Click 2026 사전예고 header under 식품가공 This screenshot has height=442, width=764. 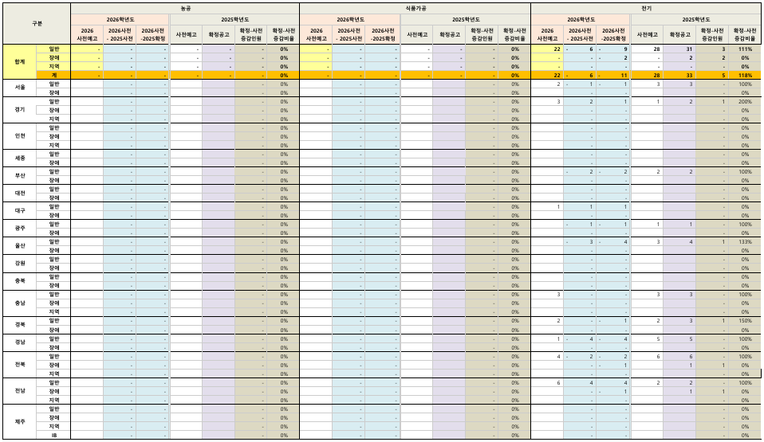(x=316, y=34)
